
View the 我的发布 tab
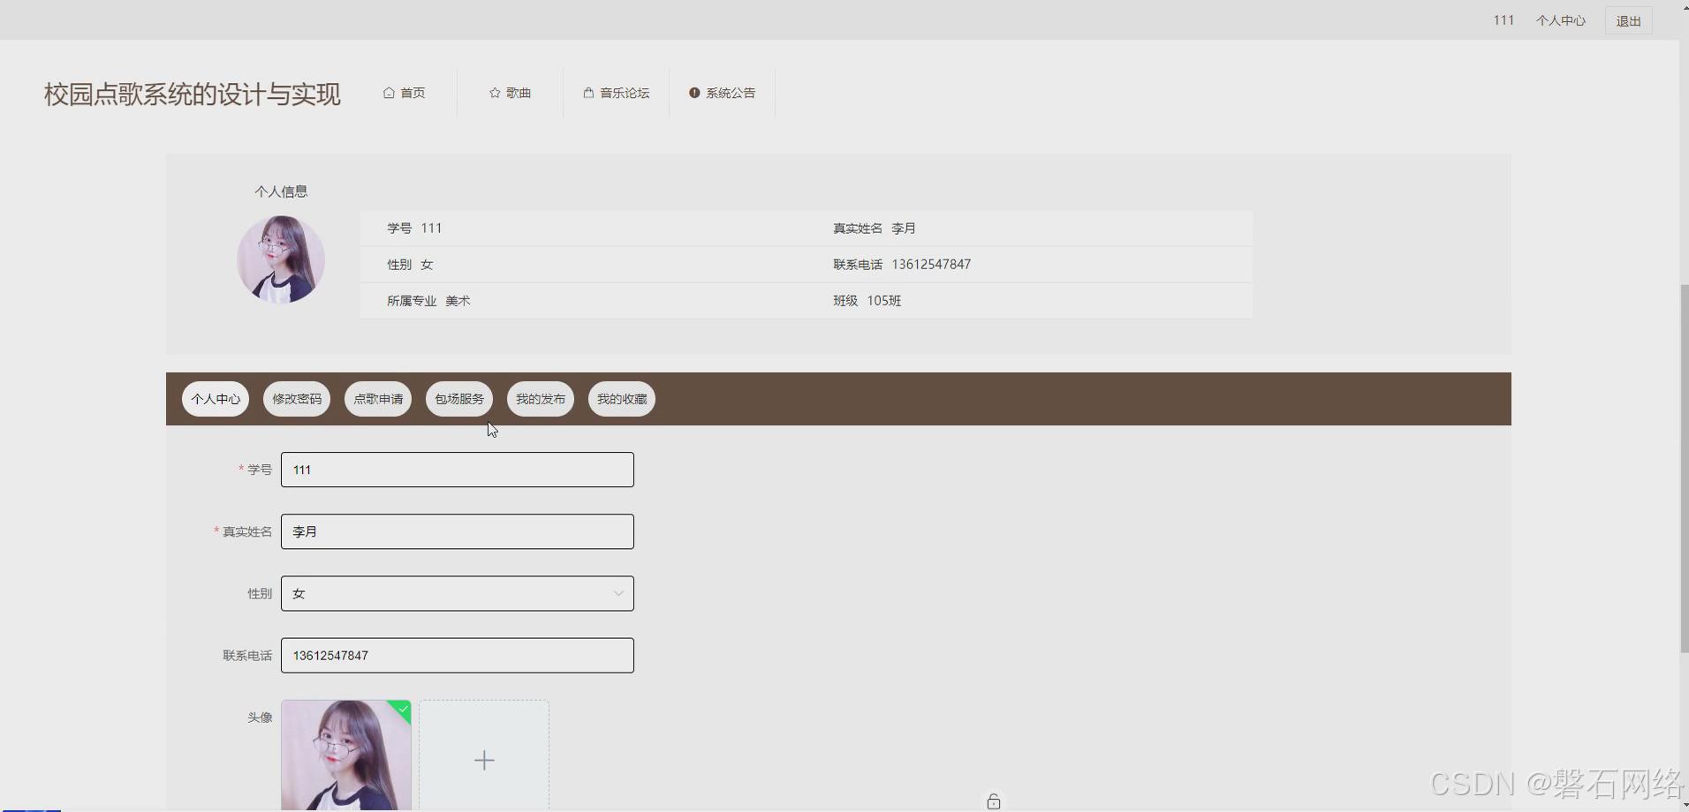tap(540, 398)
